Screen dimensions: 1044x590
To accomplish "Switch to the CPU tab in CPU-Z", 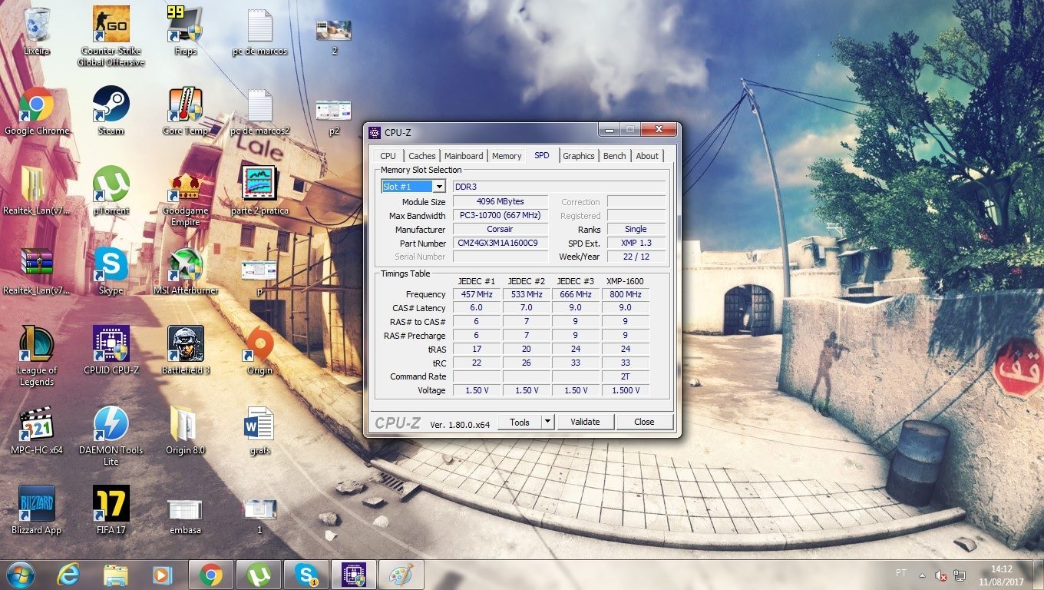I will click(388, 156).
